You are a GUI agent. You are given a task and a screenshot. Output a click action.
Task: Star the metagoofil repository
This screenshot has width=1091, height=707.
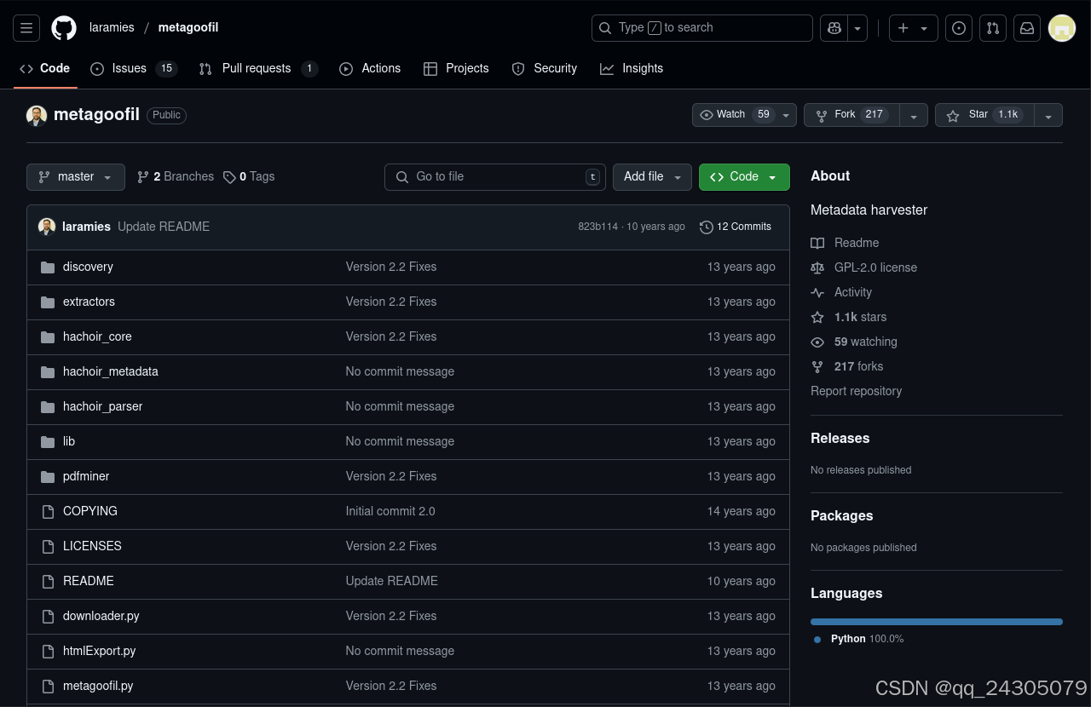click(x=984, y=115)
